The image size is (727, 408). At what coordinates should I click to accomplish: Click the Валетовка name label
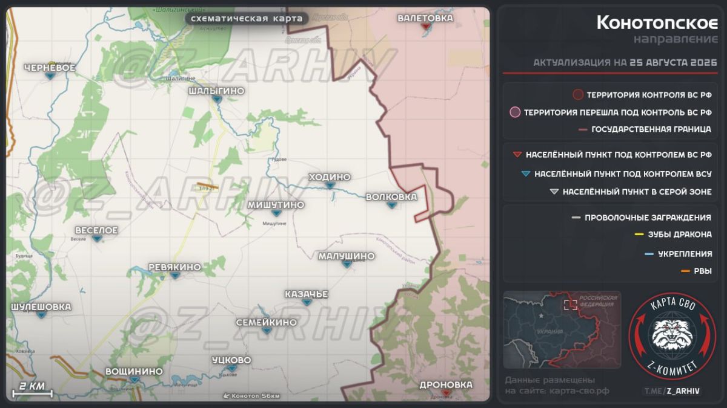pyautogui.click(x=425, y=18)
